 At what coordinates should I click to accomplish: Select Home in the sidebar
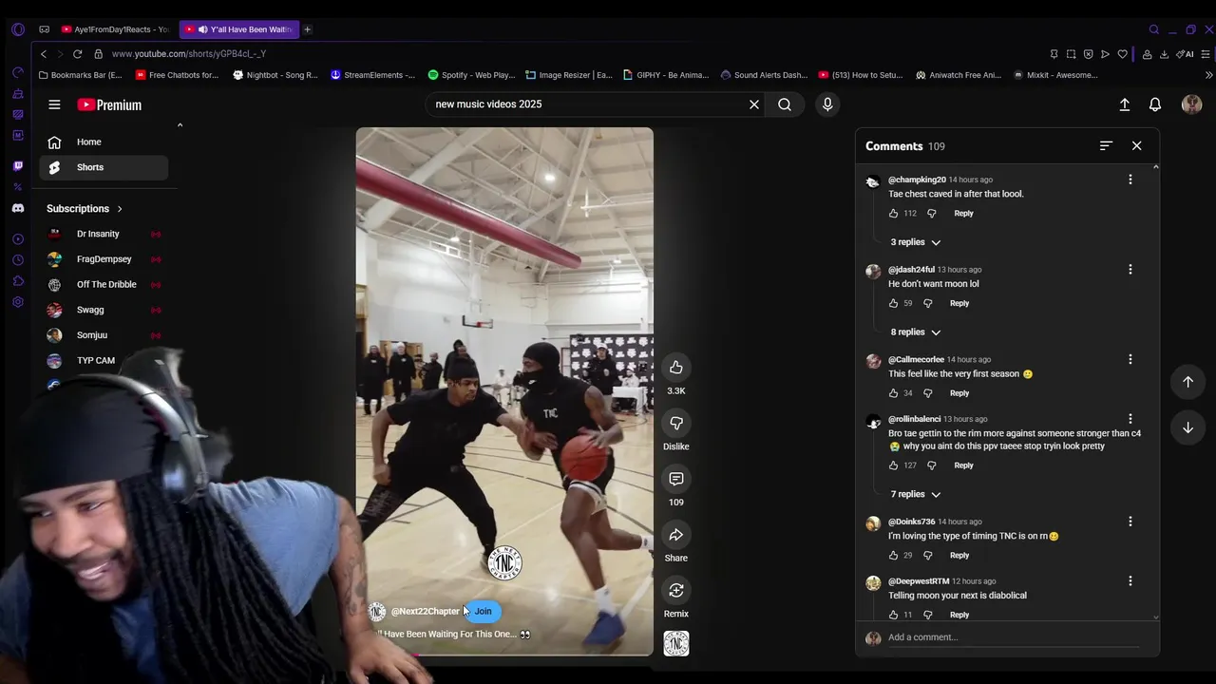pyautogui.click(x=104, y=142)
